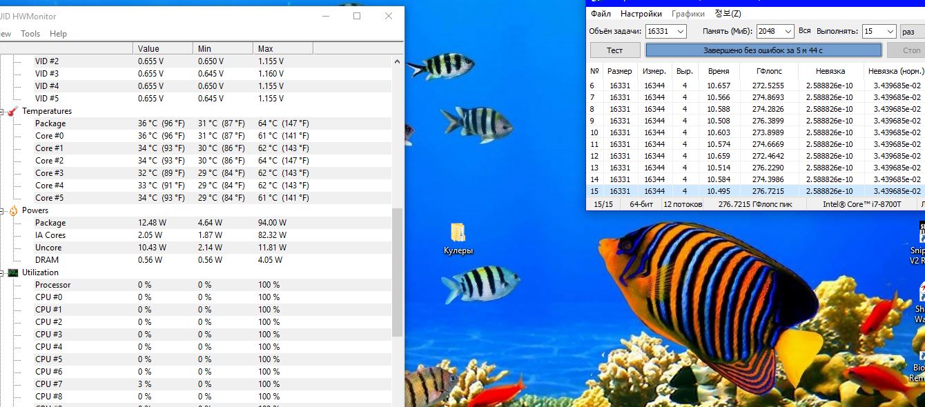925x407 pixels.
Task: Click the Value column header in HWMonitor
Action: [163, 48]
